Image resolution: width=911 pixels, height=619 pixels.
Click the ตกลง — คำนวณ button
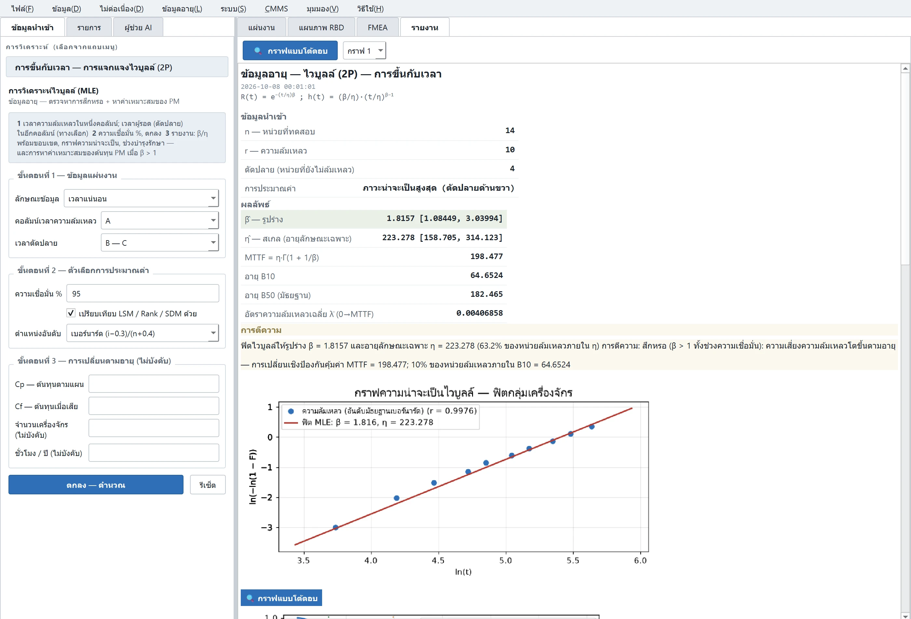[x=96, y=485]
